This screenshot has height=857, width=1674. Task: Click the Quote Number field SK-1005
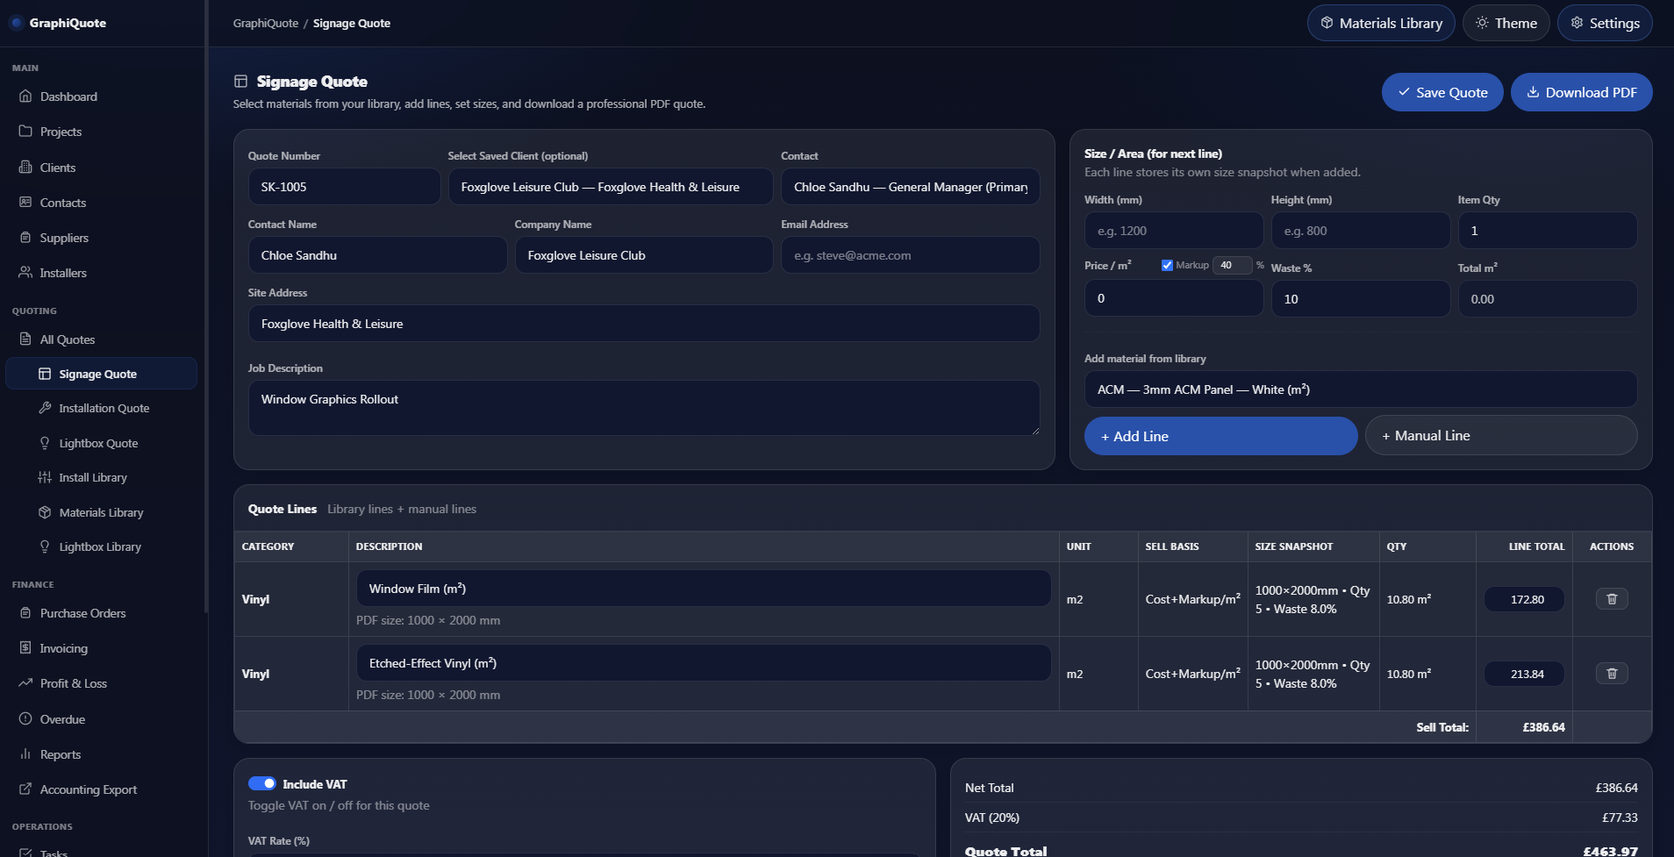coord(344,187)
